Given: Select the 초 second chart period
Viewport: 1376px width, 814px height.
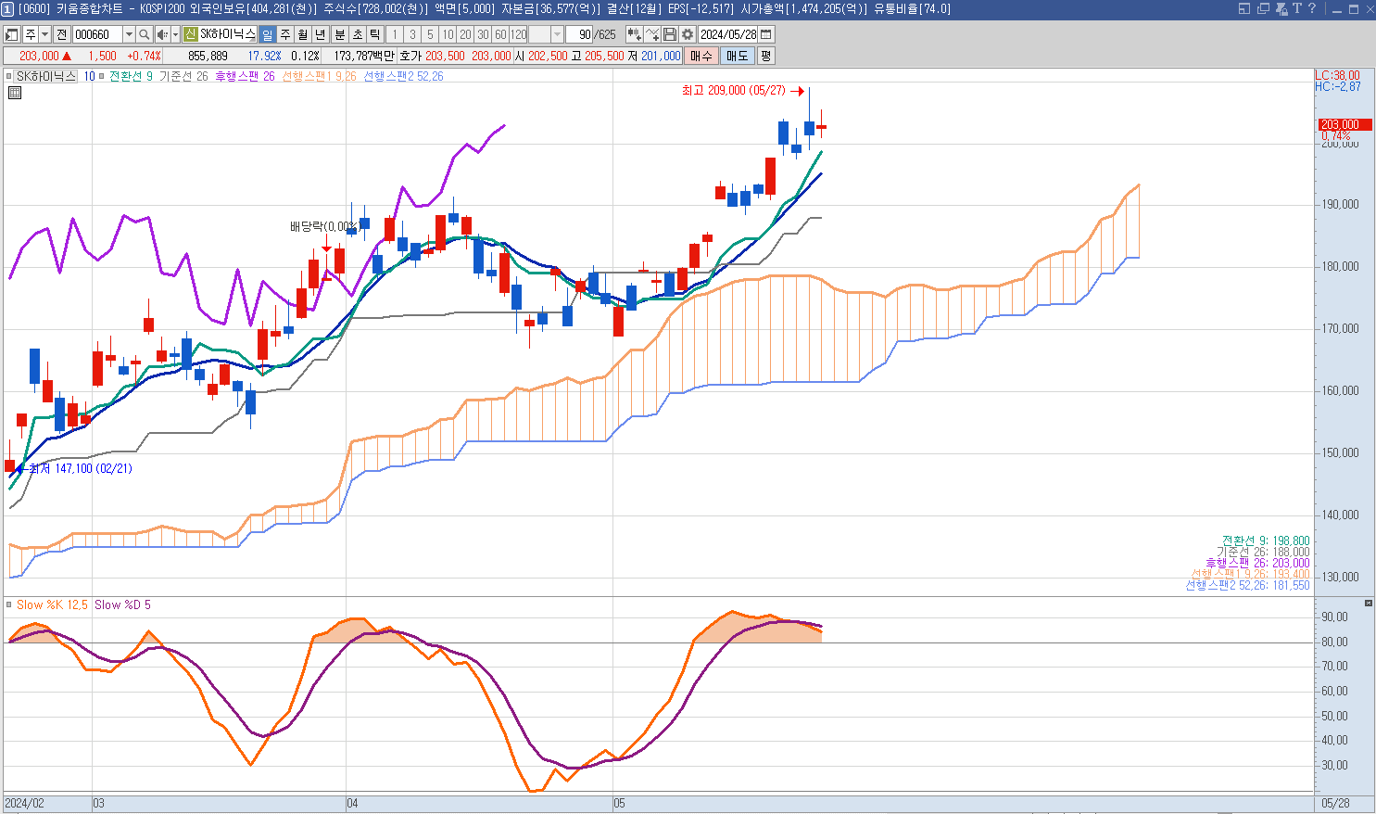Looking at the screenshot, I should [x=357, y=34].
